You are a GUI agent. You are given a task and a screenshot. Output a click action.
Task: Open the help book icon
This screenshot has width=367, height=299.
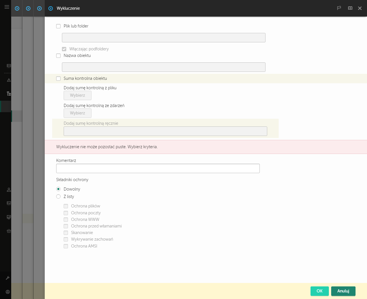pos(350,8)
